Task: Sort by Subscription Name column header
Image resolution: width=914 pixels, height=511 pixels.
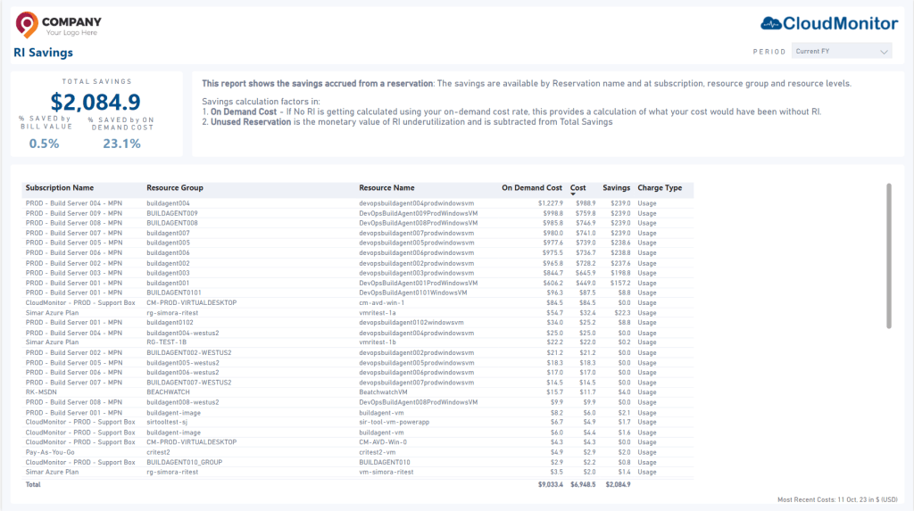Action: (60, 187)
